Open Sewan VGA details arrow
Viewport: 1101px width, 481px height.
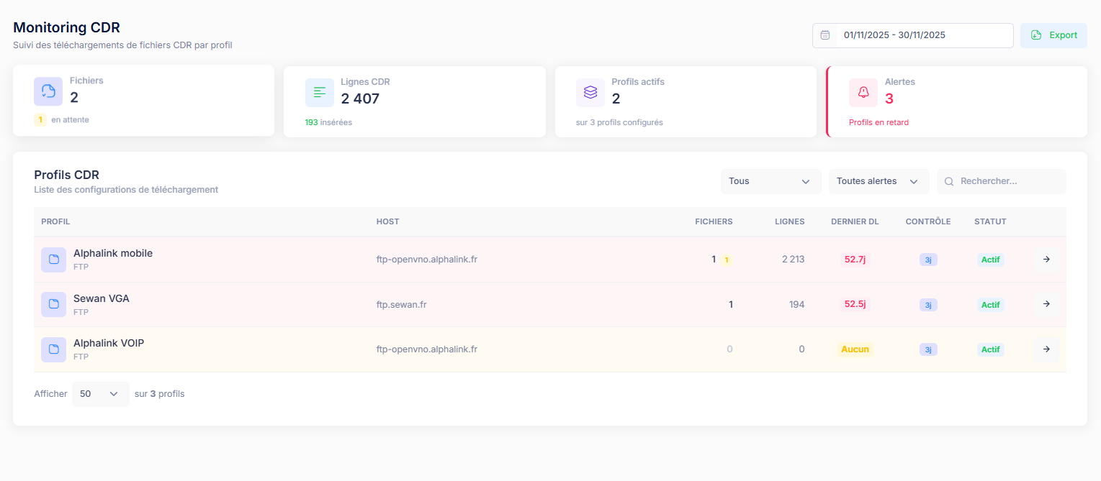pyautogui.click(x=1046, y=304)
